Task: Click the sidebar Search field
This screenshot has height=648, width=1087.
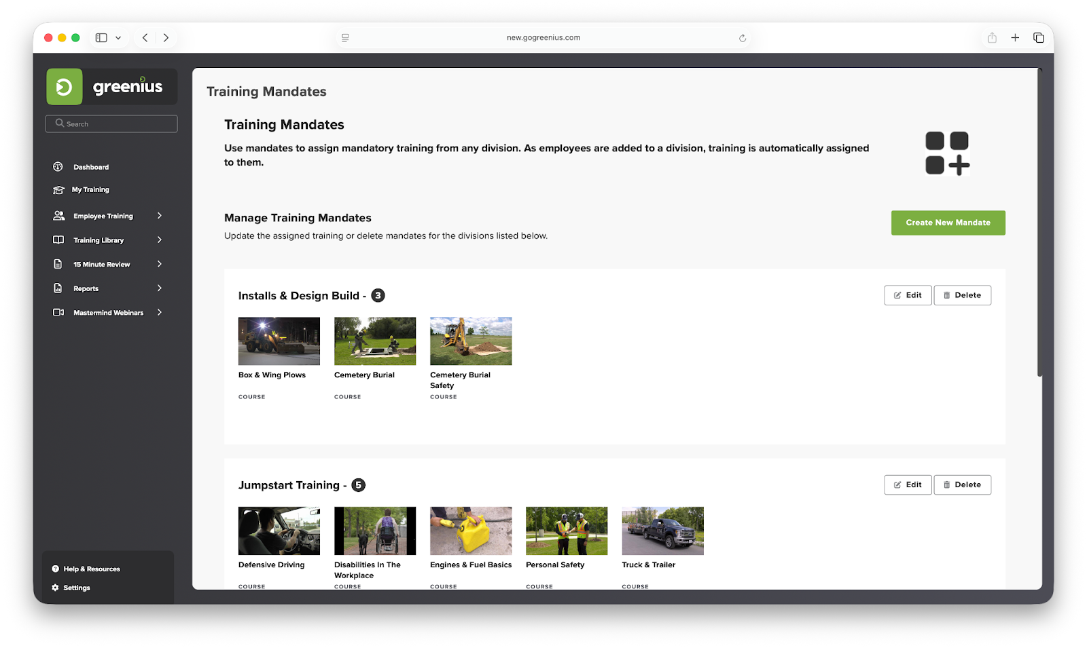Action: (111, 123)
